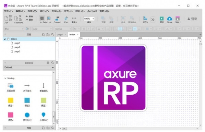The height and width of the screenshot is (132, 205).
Task: Select the intersected selection mode tool
Action: point(42,18)
